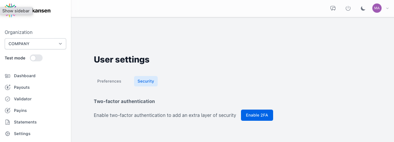
Task: Open the Dashboard menu item
Action: coord(25,76)
